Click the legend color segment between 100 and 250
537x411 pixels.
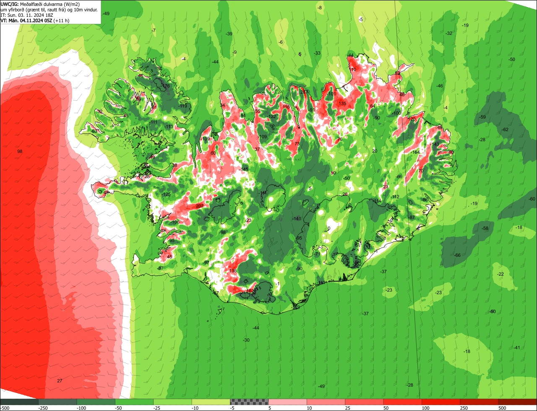tap(442, 402)
